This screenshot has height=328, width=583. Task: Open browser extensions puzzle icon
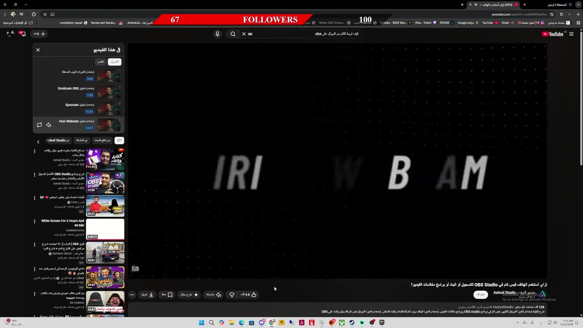[33, 14]
